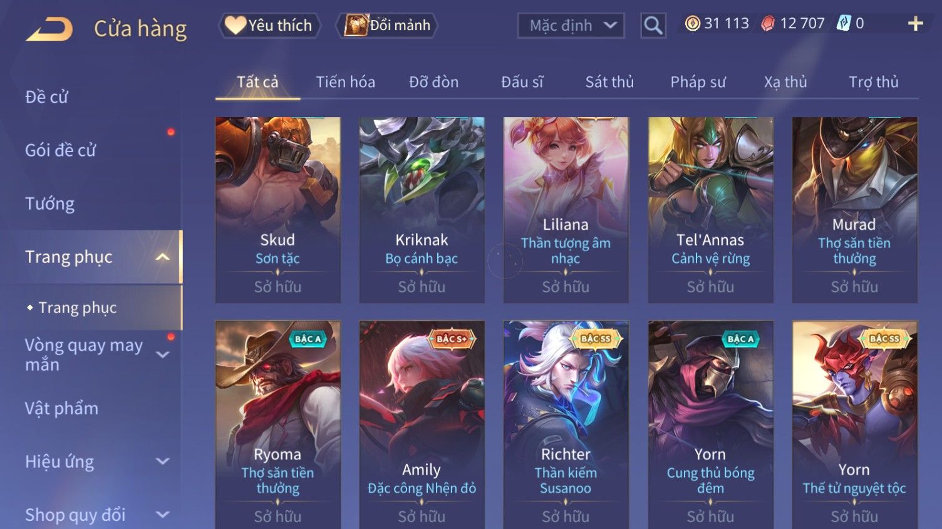This screenshot has height=529, width=942.
Task: Click the plus icon to add currency
Action: point(915,24)
